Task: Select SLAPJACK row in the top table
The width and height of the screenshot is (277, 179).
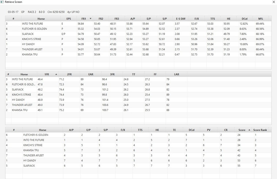Action: coord(28,34)
